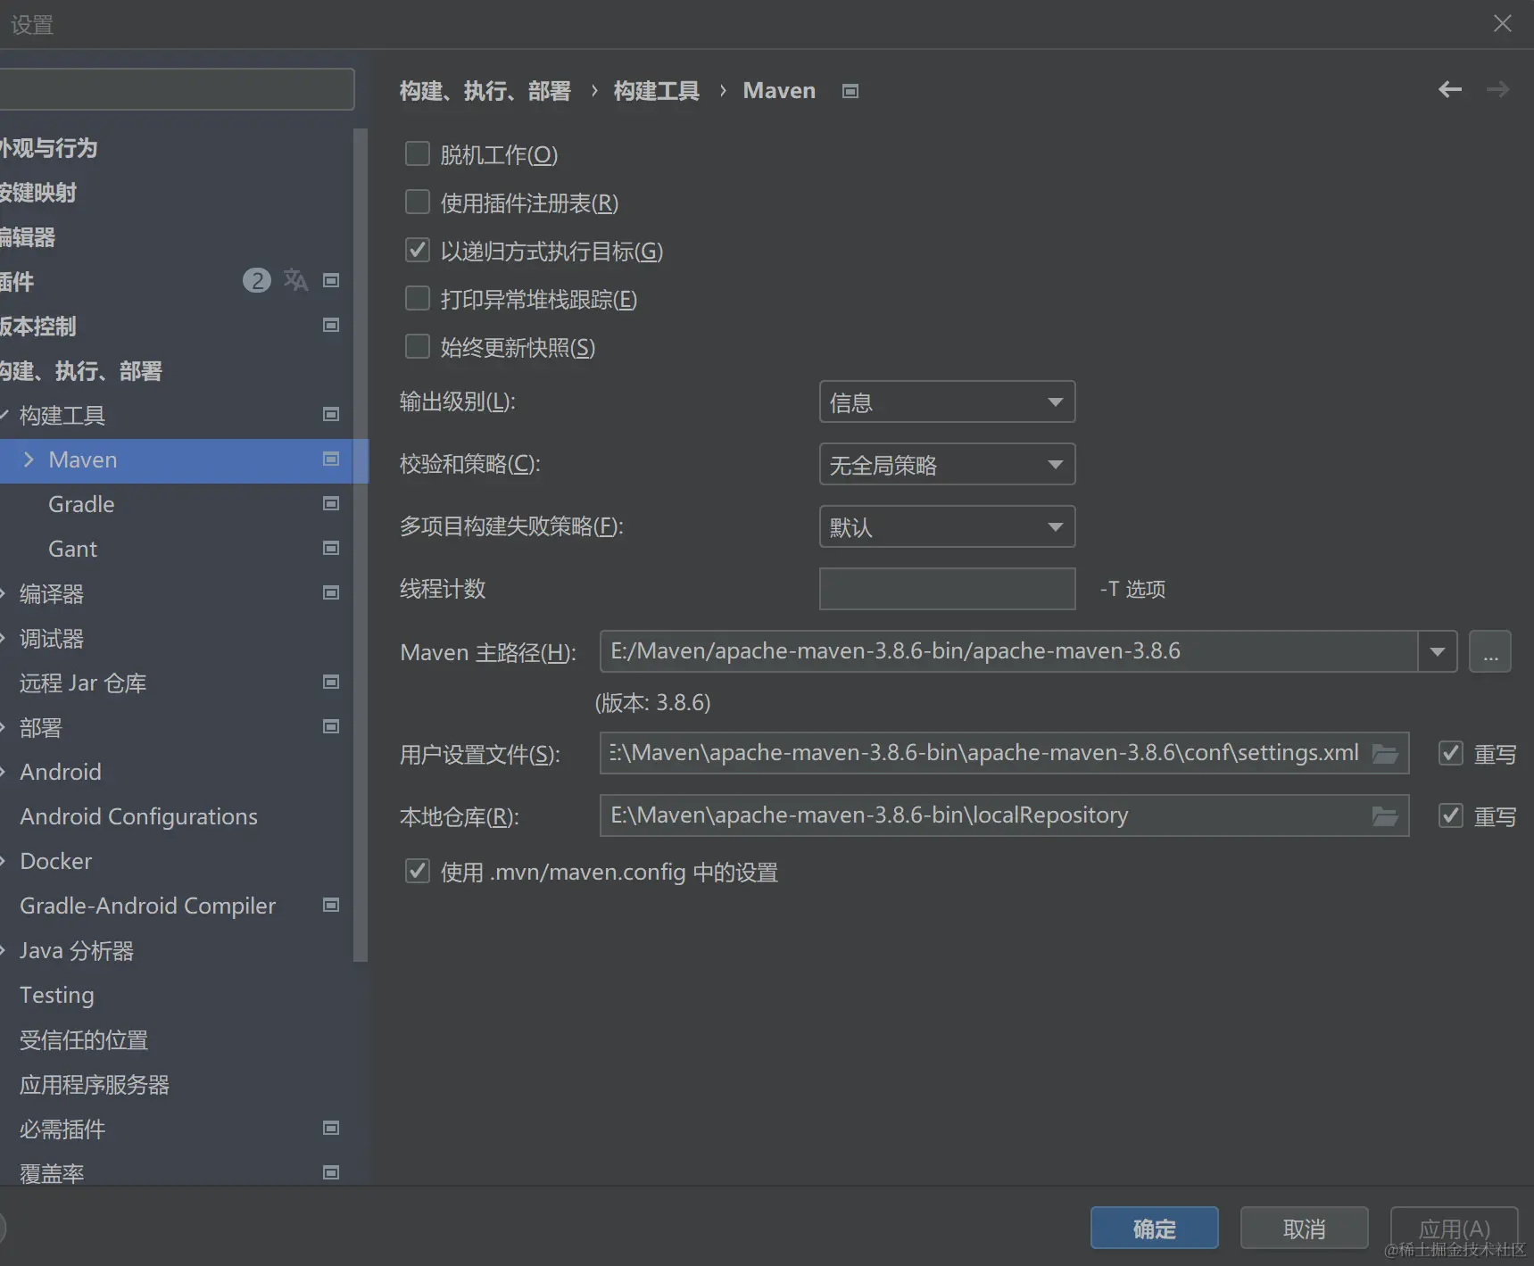Select Gradle in settings tree
Image resolution: width=1534 pixels, height=1266 pixels.
point(81,504)
